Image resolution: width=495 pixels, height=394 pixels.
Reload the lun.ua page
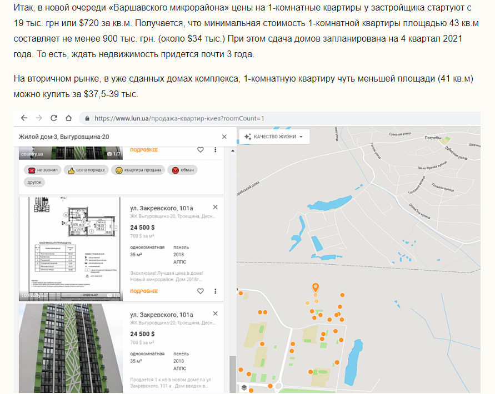54,118
